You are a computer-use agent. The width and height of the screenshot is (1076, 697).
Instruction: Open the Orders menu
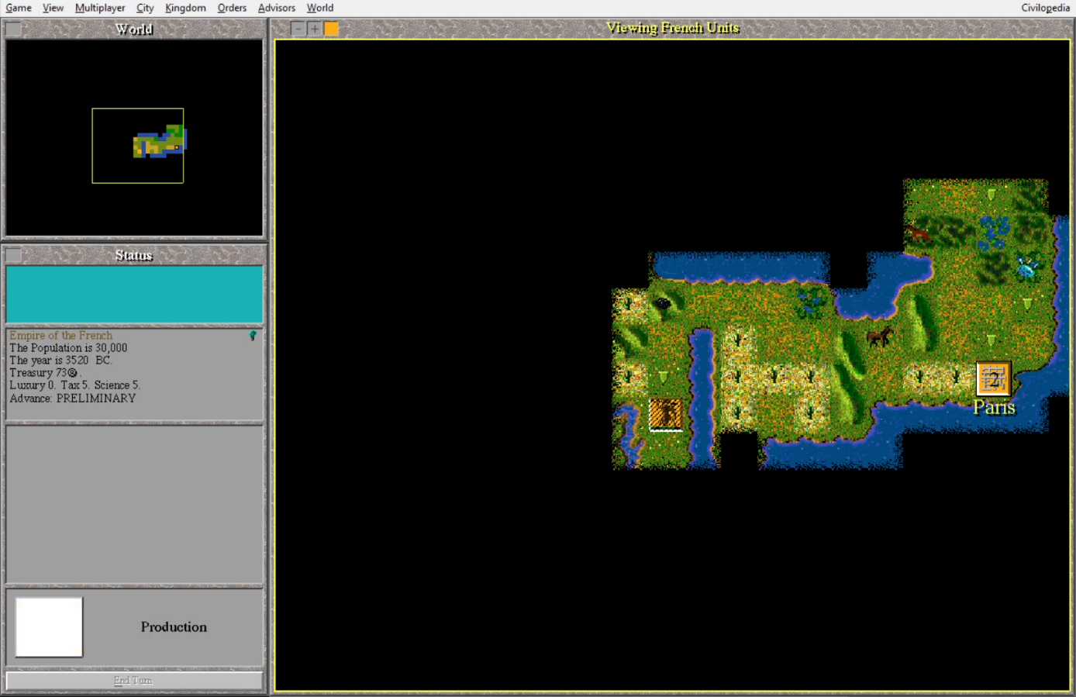pyautogui.click(x=232, y=8)
